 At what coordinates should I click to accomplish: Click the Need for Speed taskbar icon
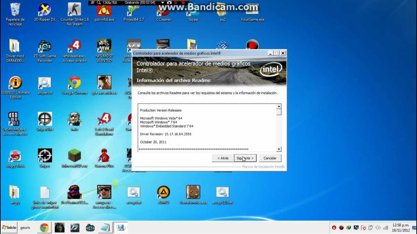click(x=75, y=228)
